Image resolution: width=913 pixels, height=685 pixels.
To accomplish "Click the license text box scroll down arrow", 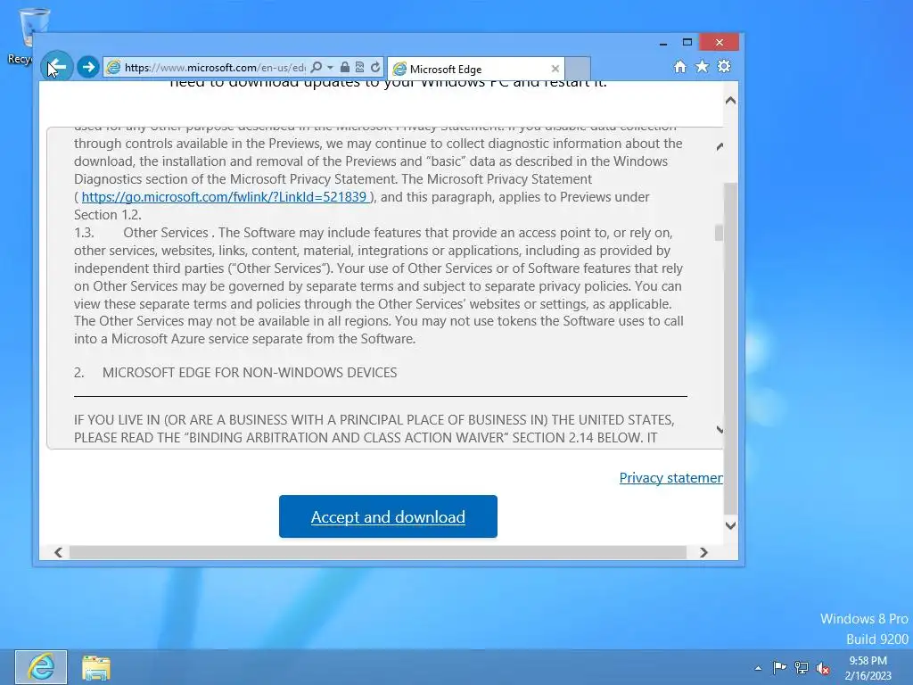I will [720, 430].
